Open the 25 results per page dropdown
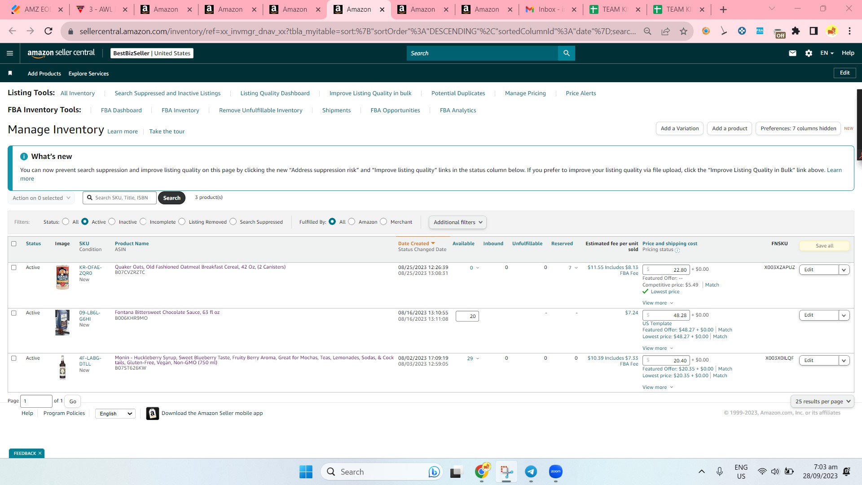The height and width of the screenshot is (485, 862). coord(822,401)
